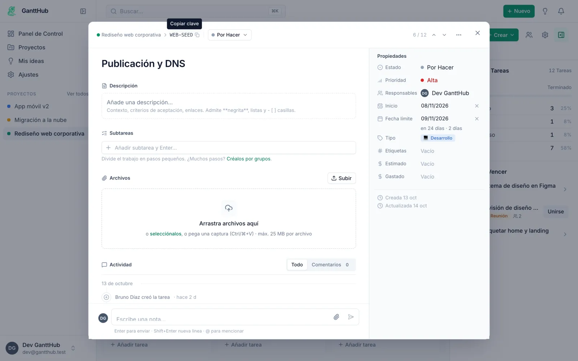Go to previous task with up chevron
The image size is (578, 361).
point(434,35)
